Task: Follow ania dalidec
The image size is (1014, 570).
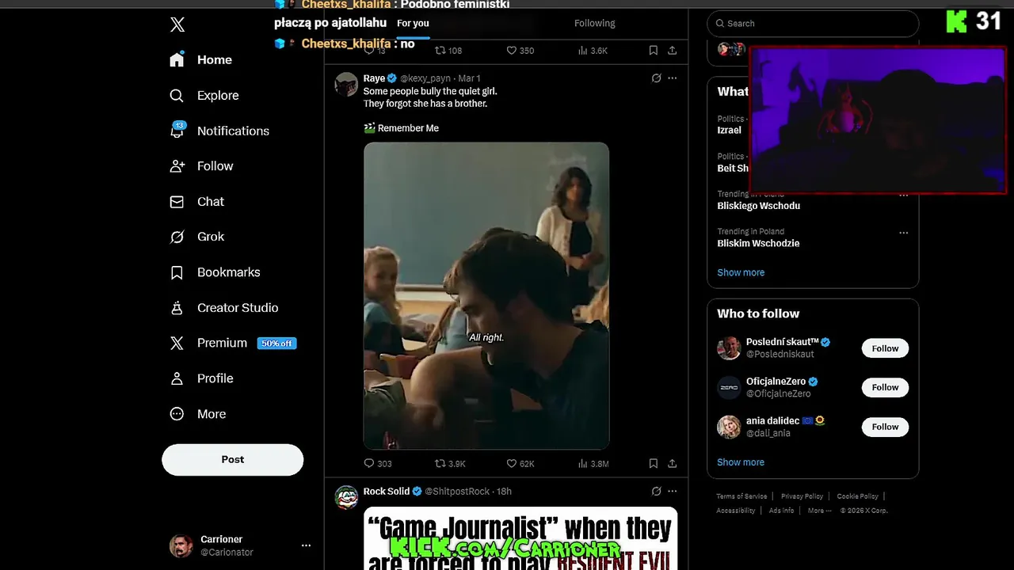Action: [885, 427]
